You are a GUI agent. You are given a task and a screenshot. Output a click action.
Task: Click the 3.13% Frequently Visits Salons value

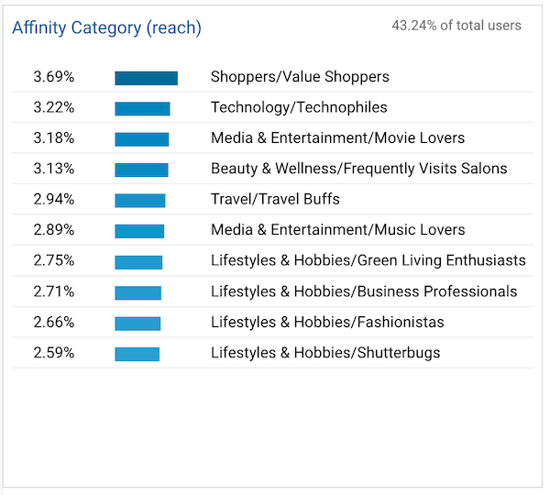[x=53, y=169]
